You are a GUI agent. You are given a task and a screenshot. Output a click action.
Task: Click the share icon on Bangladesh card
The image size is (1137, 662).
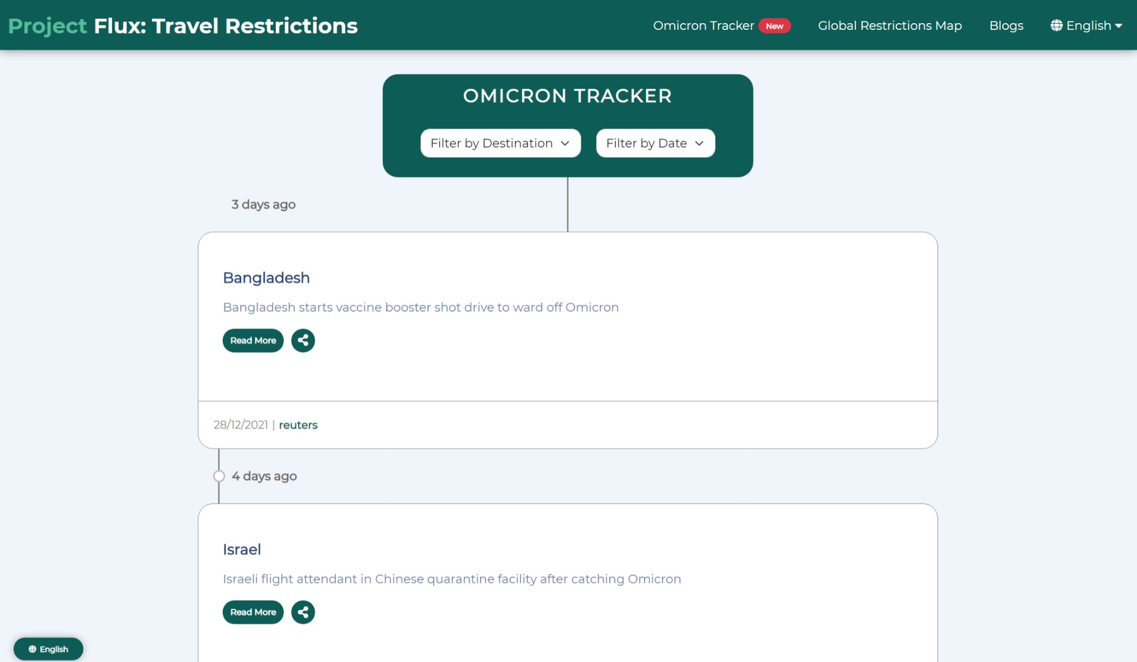coord(303,340)
